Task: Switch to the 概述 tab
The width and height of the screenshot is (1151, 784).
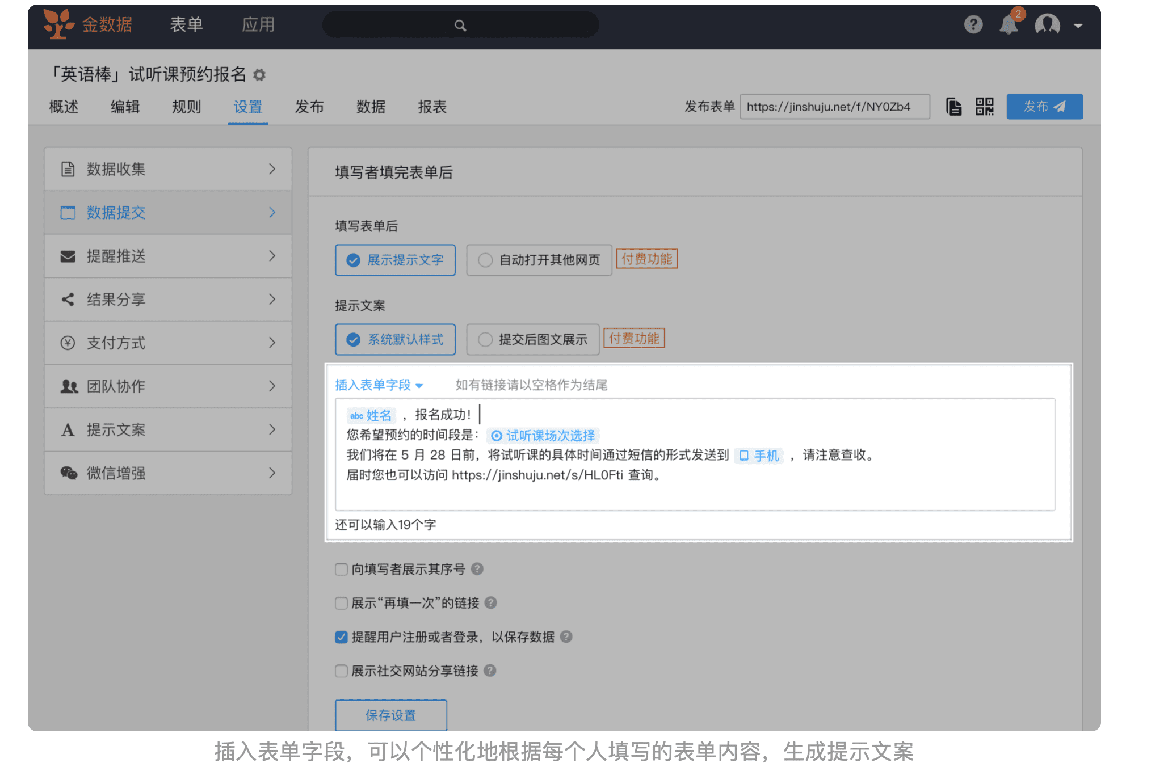Action: [x=64, y=107]
